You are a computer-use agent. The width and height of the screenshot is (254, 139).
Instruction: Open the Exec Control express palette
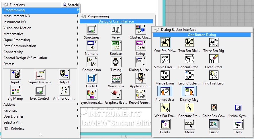(40, 90)
